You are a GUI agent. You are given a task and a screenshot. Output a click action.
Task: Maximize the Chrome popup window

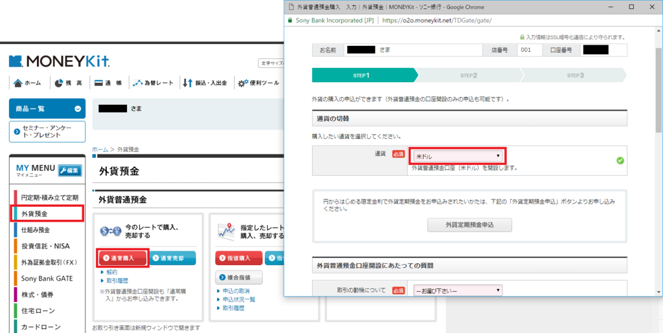click(631, 7)
